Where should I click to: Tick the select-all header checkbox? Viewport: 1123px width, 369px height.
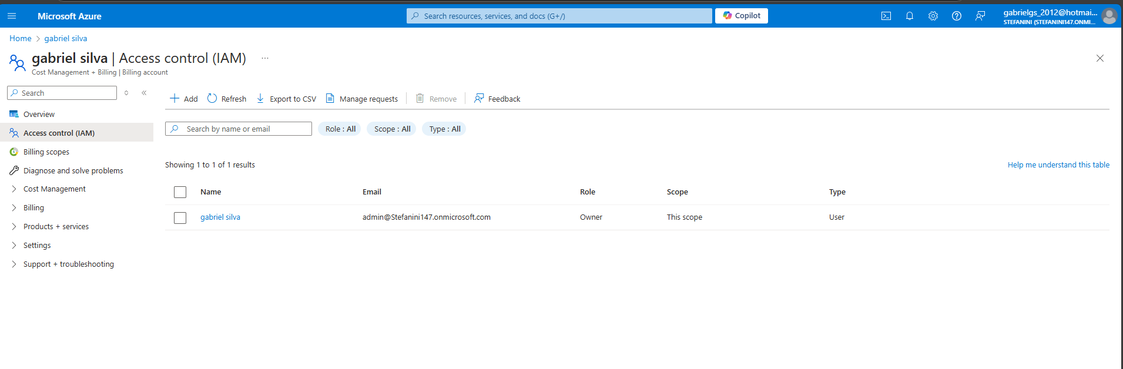[180, 192]
